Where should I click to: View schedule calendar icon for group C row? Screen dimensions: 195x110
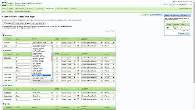(x=78, y=64)
